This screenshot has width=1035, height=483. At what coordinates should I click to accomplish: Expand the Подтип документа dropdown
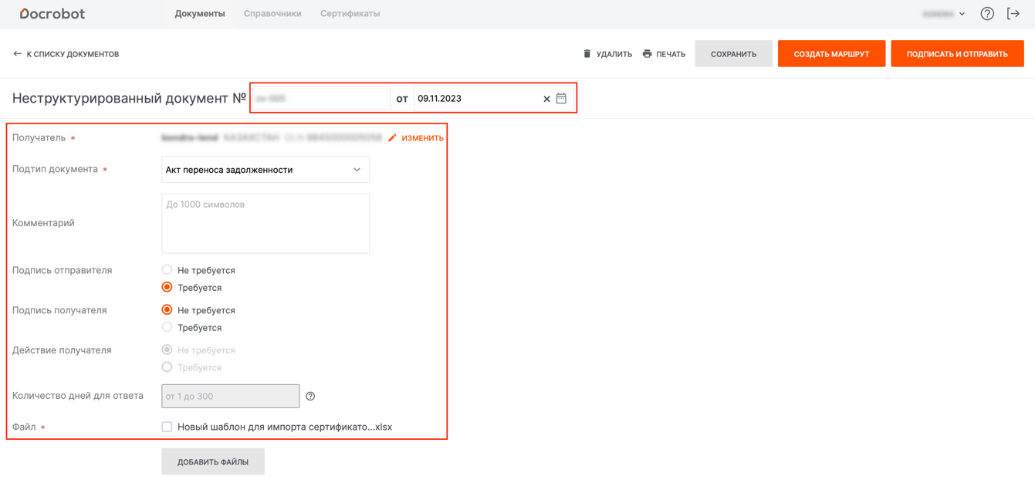[266, 170]
